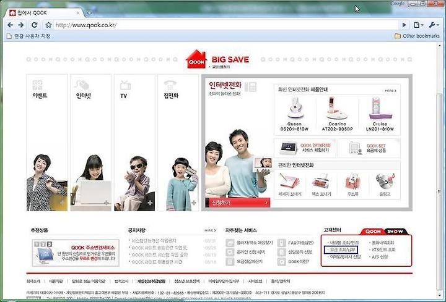Open QOOK 인터넷전화 서비스 체험하기 banner
The image size is (446, 302).
tap(305, 148)
